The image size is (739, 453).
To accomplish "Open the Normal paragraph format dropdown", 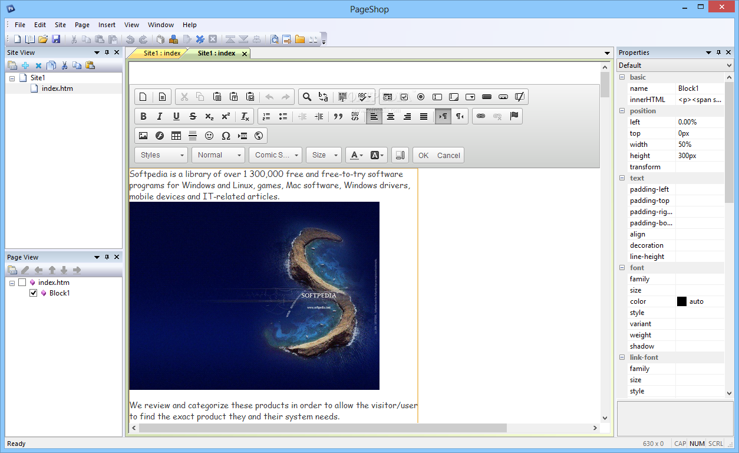I will pos(218,155).
